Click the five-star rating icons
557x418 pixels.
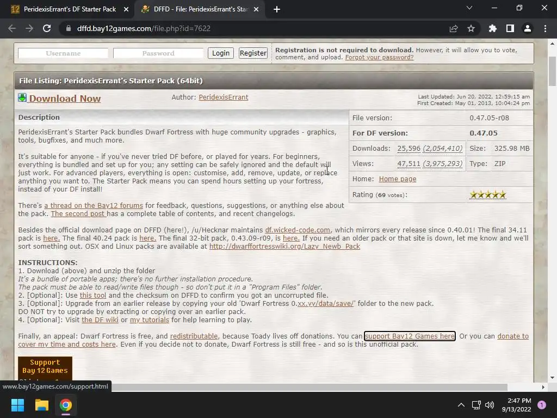[x=488, y=194]
